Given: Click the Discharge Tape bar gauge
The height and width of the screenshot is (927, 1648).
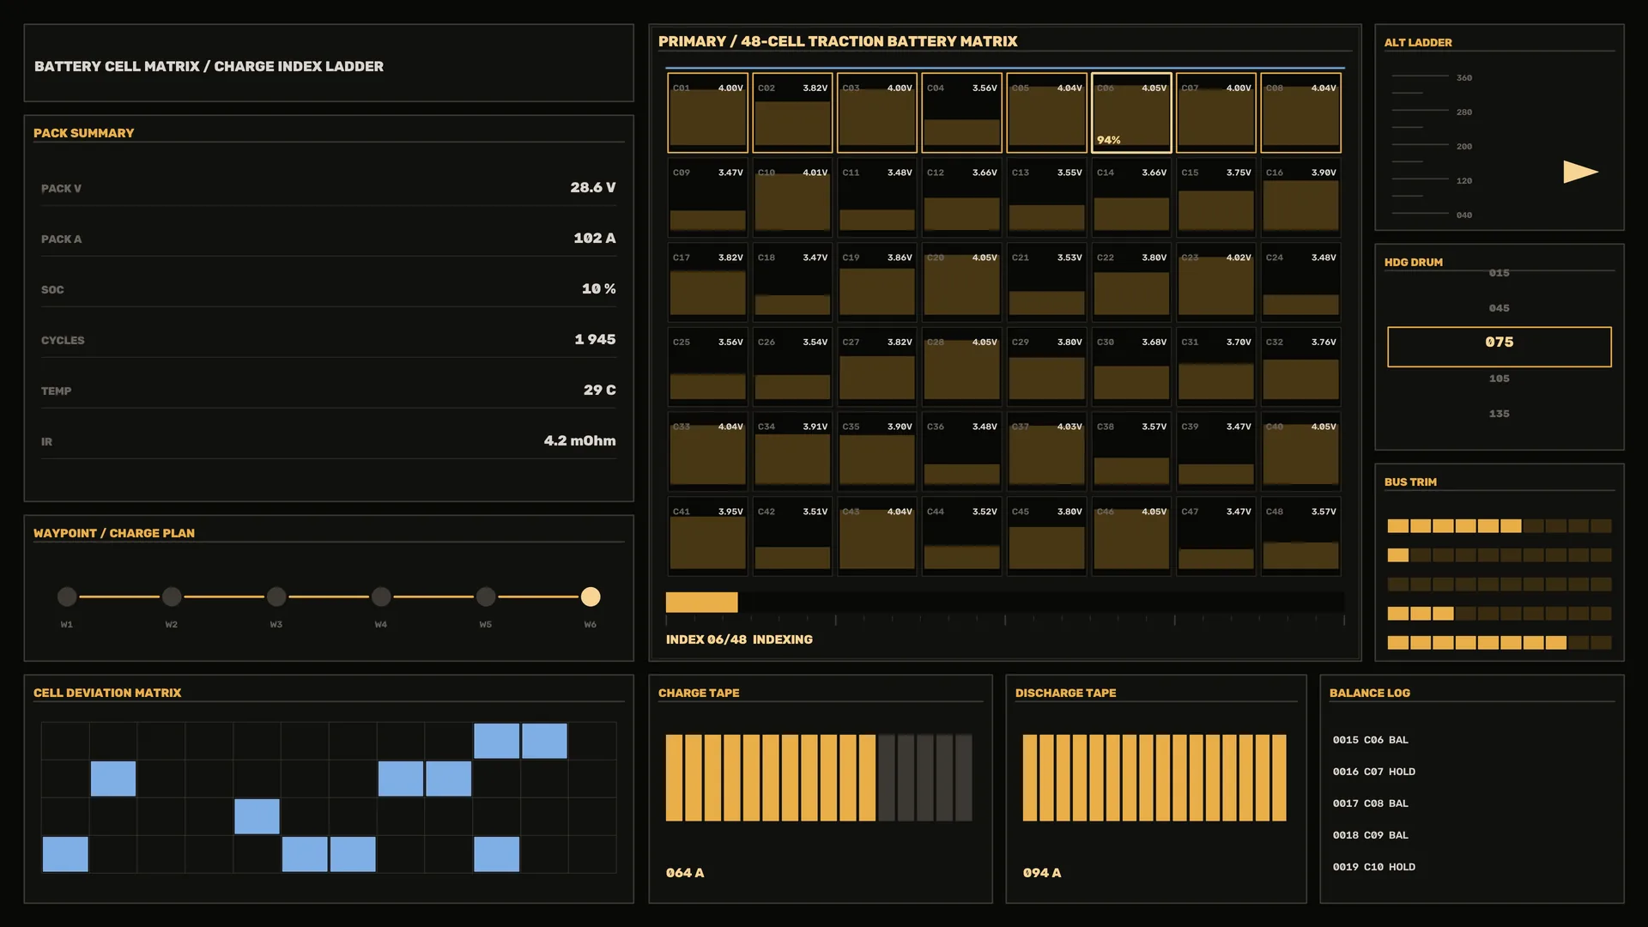Looking at the screenshot, I should (1154, 778).
